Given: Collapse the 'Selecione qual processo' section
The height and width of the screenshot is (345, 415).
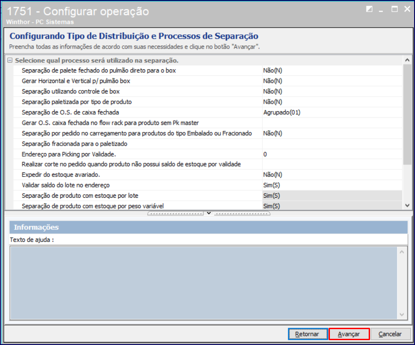Looking at the screenshot, I should (x=10, y=60).
